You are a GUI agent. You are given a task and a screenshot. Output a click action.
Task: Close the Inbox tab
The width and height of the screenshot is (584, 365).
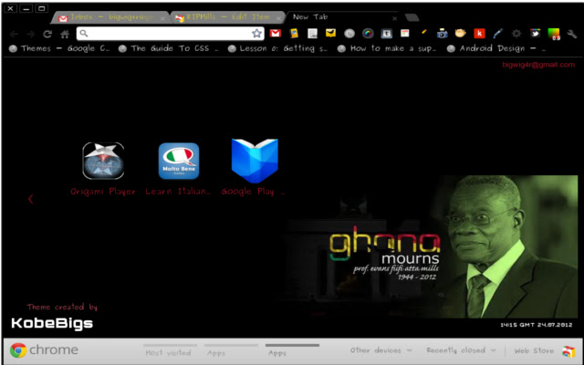coord(162,18)
